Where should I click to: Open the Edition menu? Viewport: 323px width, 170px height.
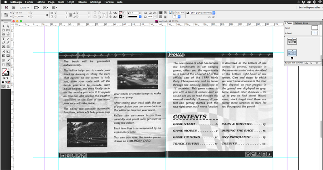[41, 2]
